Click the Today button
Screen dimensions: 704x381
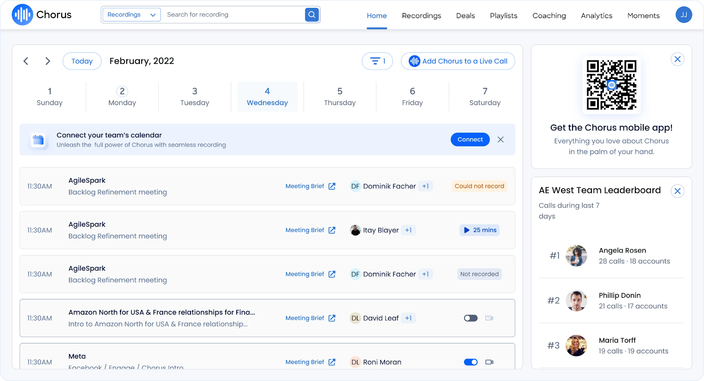click(82, 61)
